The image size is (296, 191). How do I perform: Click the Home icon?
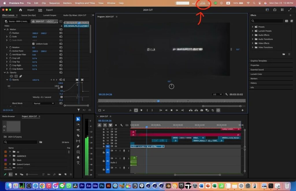pyautogui.click(x=21, y=10)
